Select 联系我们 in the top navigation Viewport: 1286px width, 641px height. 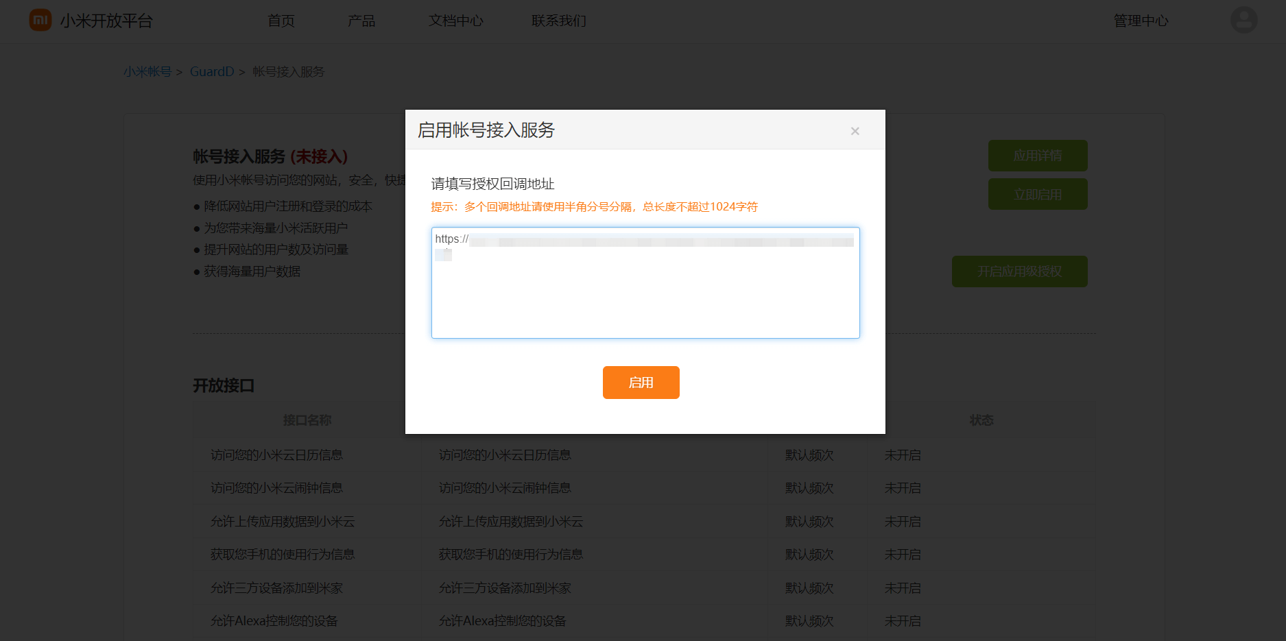click(559, 21)
